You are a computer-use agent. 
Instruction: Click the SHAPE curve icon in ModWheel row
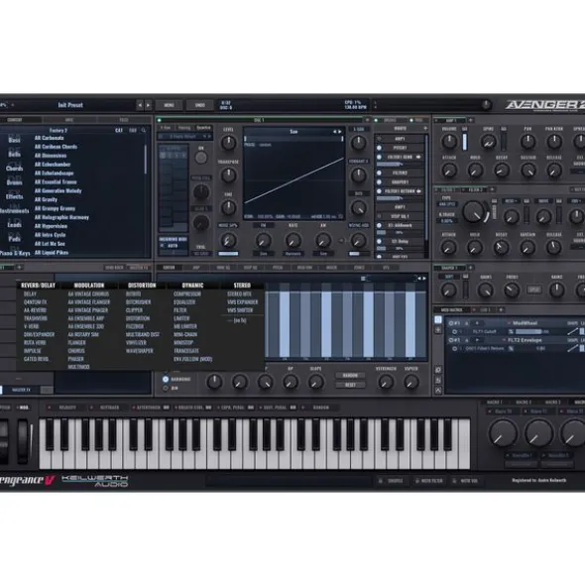point(572,331)
